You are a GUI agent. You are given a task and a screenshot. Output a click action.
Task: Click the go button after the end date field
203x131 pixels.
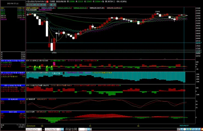[x=62, y=129]
